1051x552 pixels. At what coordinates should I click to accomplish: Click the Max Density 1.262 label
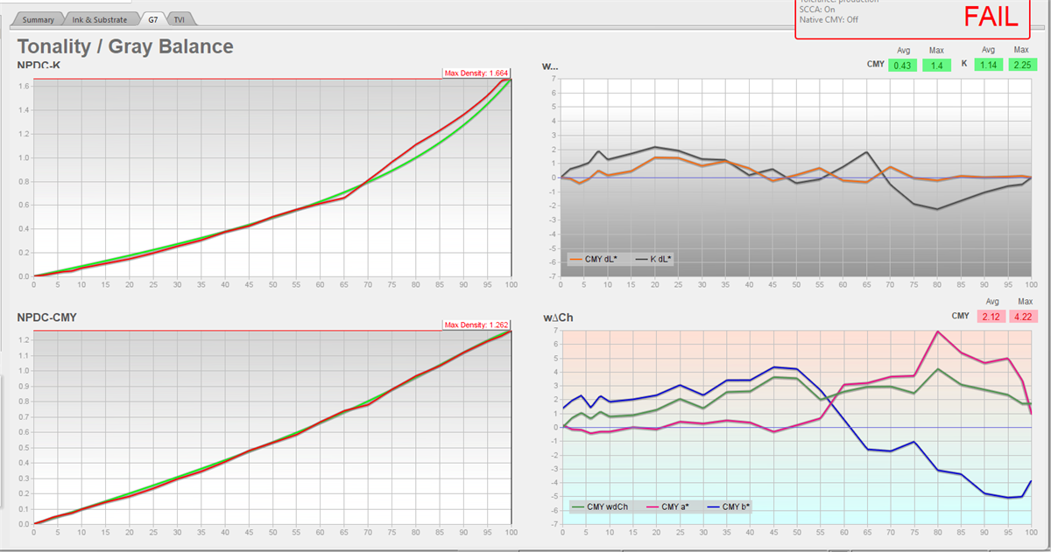477,325
